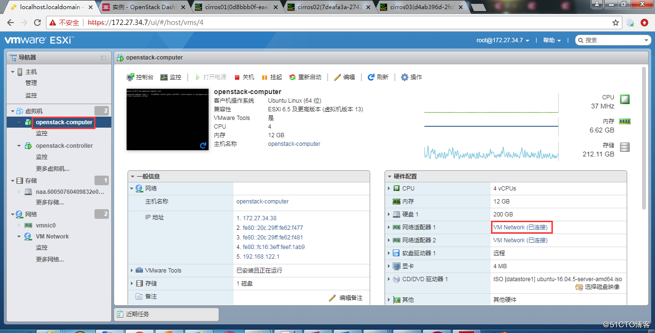This screenshot has width=655, height=333.
Task: Expand the CPU hardware row
Action: tap(389, 189)
